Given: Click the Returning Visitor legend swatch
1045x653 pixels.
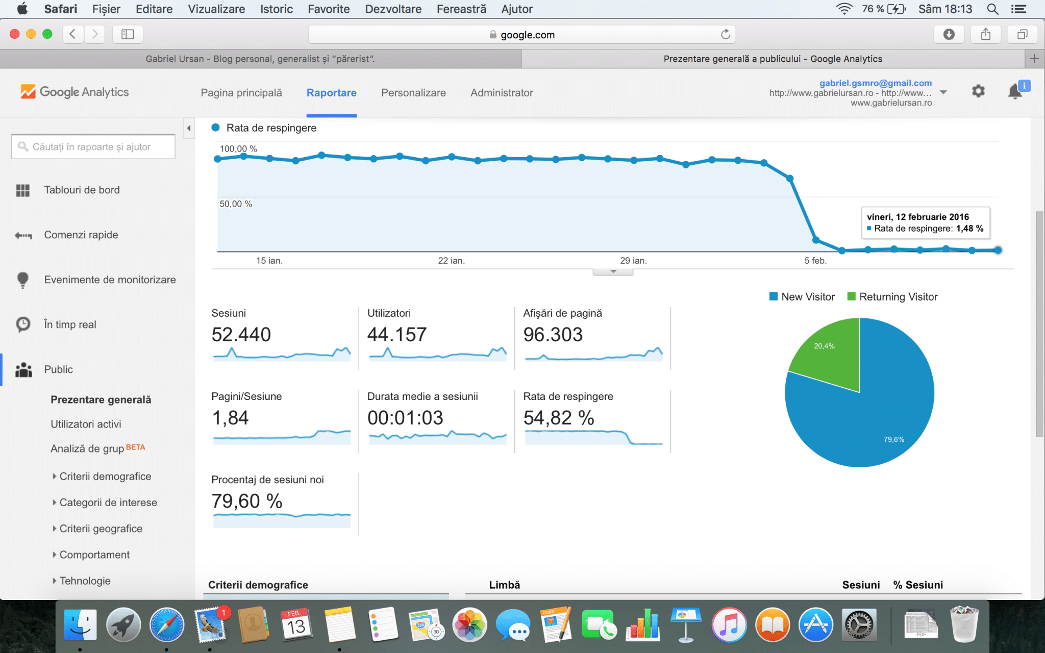Looking at the screenshot, I should (851, 297).
